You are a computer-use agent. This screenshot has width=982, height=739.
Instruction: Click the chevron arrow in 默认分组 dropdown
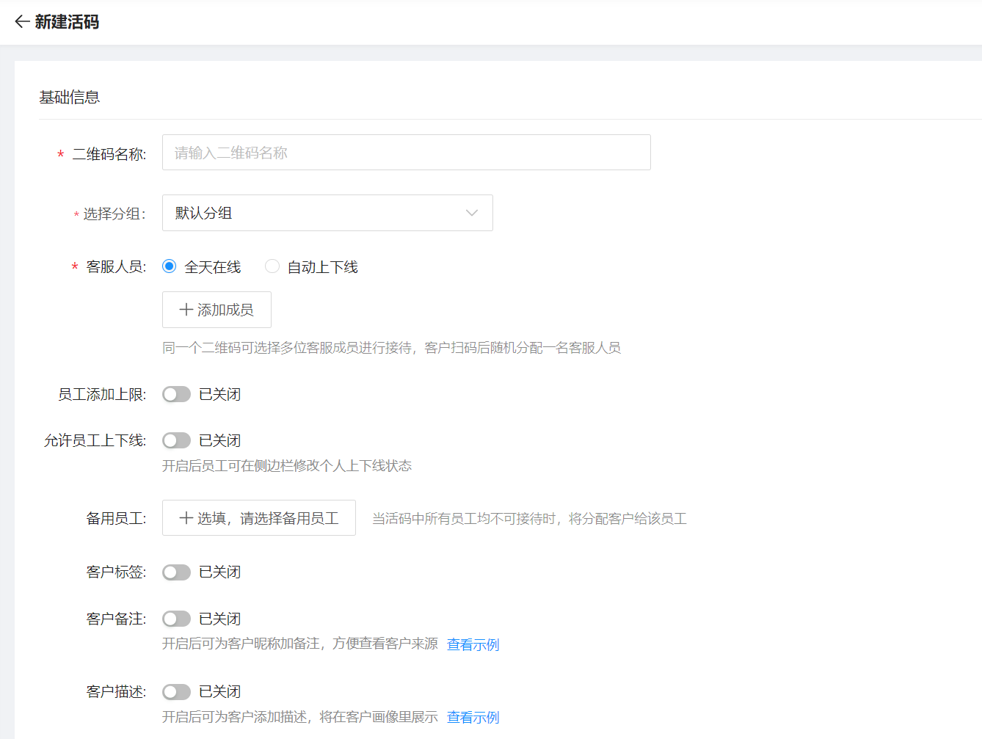point(472,213)
